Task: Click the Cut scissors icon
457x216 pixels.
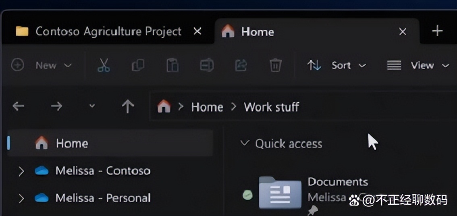Action: pyautogui.click(x=104, y=65)
